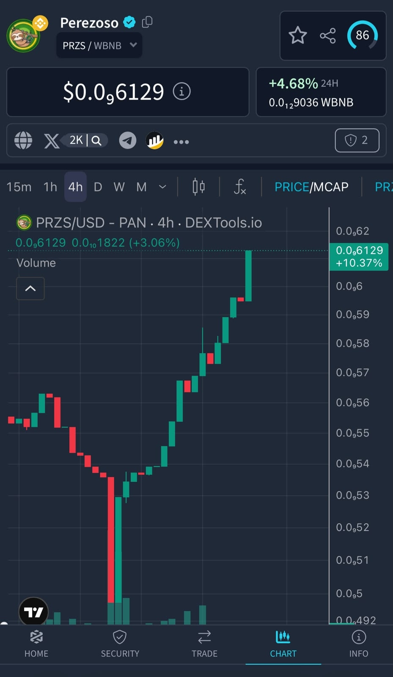The height and width of the screenshot is (677, 393).
Task: Select the CHART tab
Action: click(283, 644)
